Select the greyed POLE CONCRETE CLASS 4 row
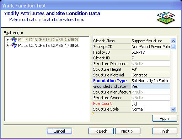 click(49, 40)
